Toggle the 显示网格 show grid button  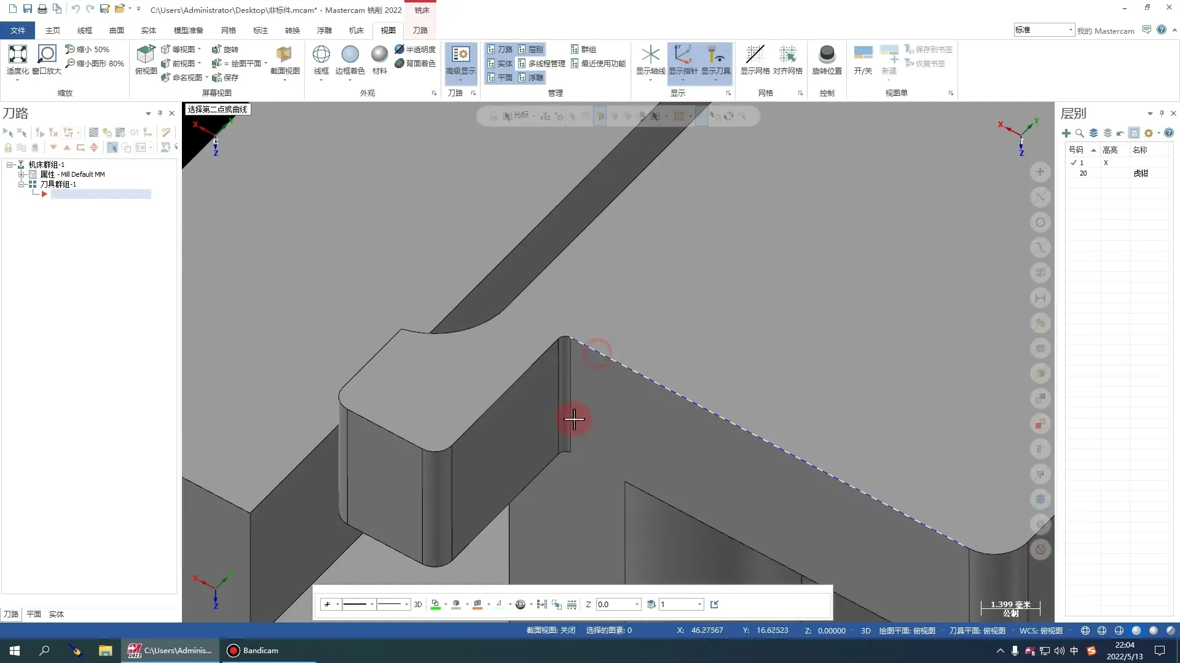coord(755,55)
